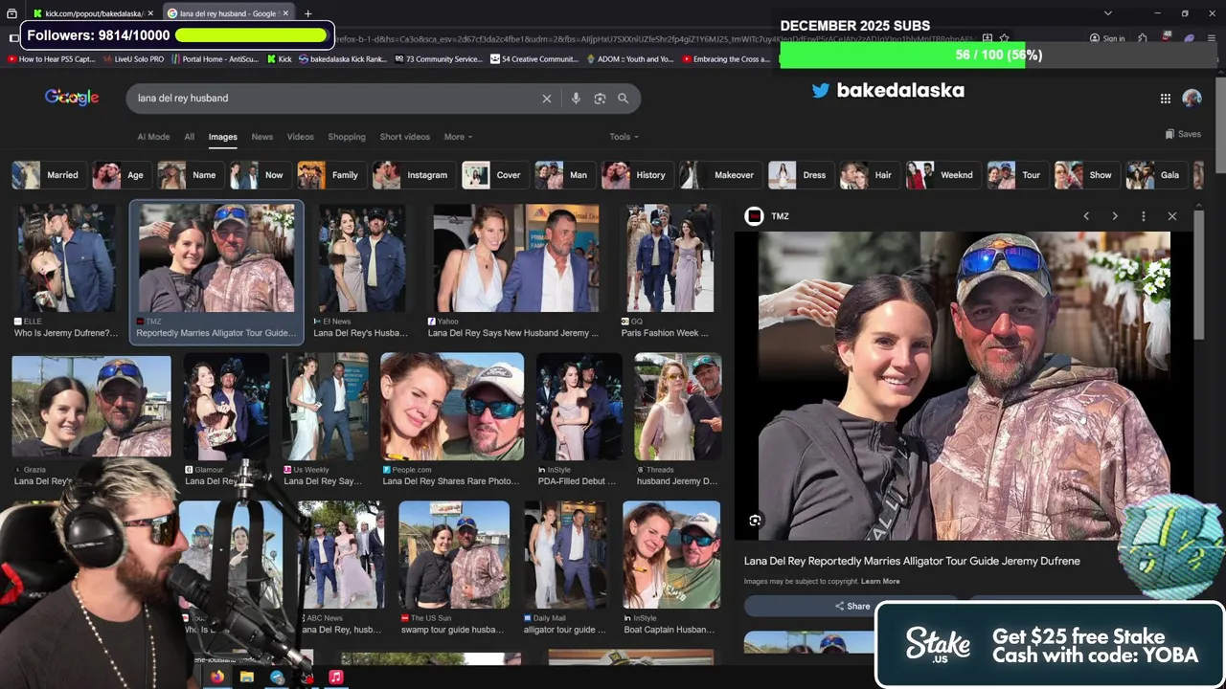Clear the search box with the X icon
The image size is (1226, 689).
click(x=547, y=99)
